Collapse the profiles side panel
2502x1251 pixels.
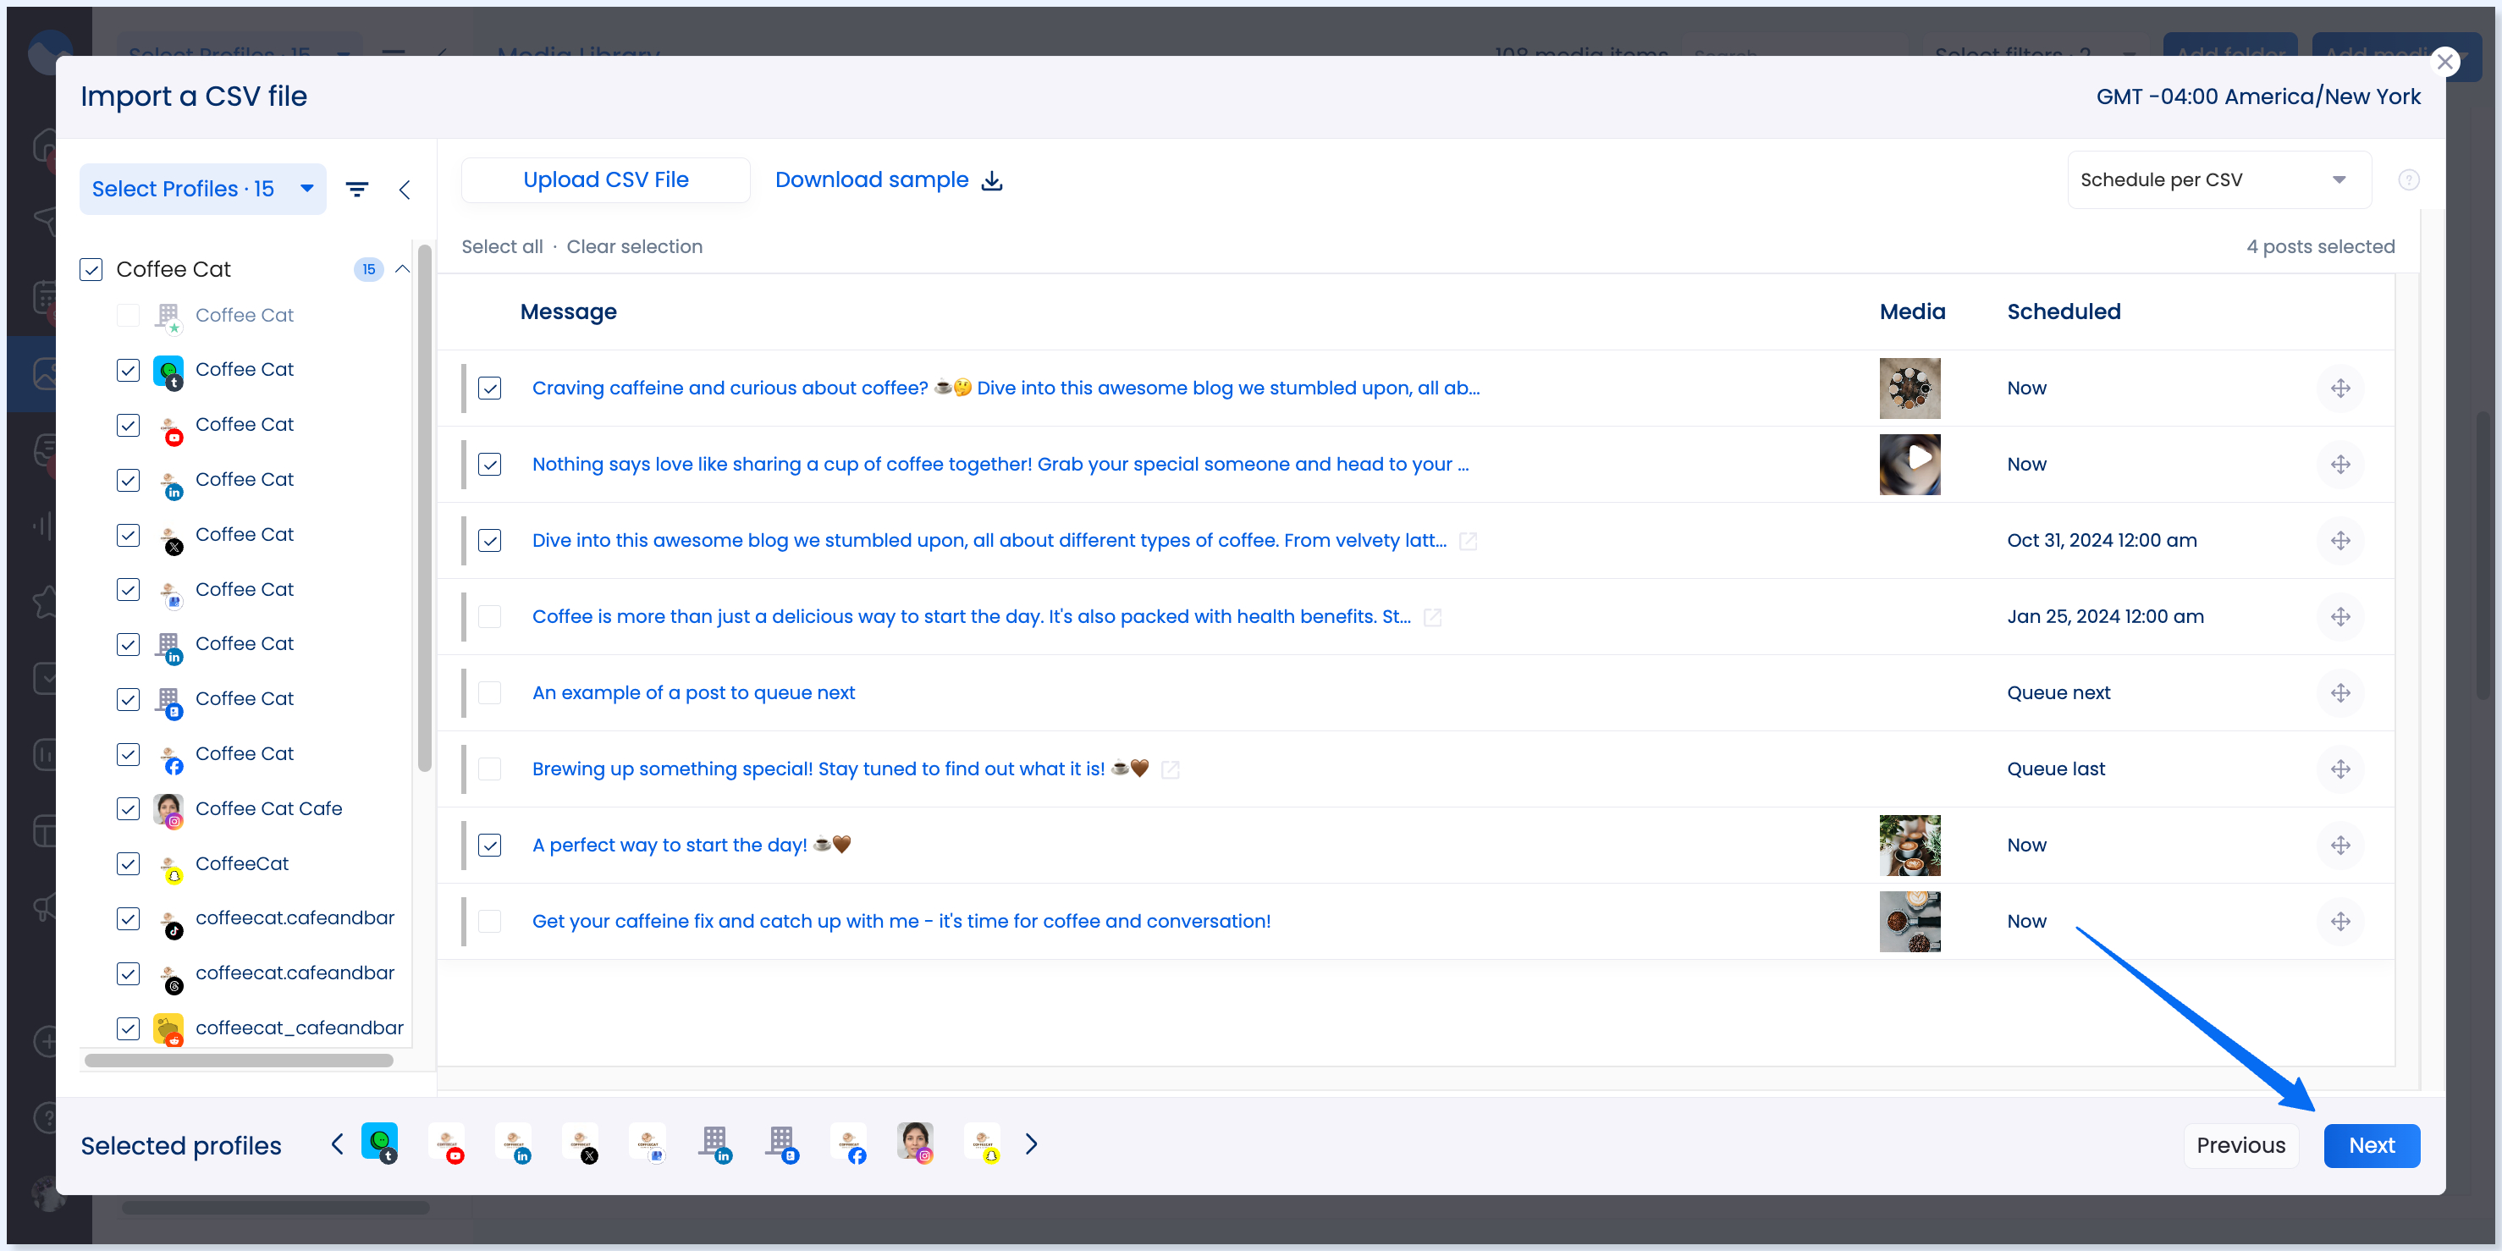[x=405, y=190]
